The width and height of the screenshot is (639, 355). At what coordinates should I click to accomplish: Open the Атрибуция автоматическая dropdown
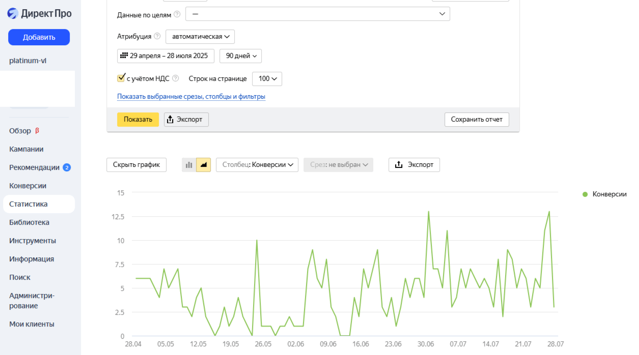click(200, 37)
